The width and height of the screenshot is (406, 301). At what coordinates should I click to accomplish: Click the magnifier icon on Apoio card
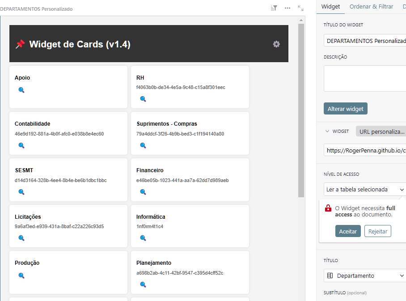point(21,90)
